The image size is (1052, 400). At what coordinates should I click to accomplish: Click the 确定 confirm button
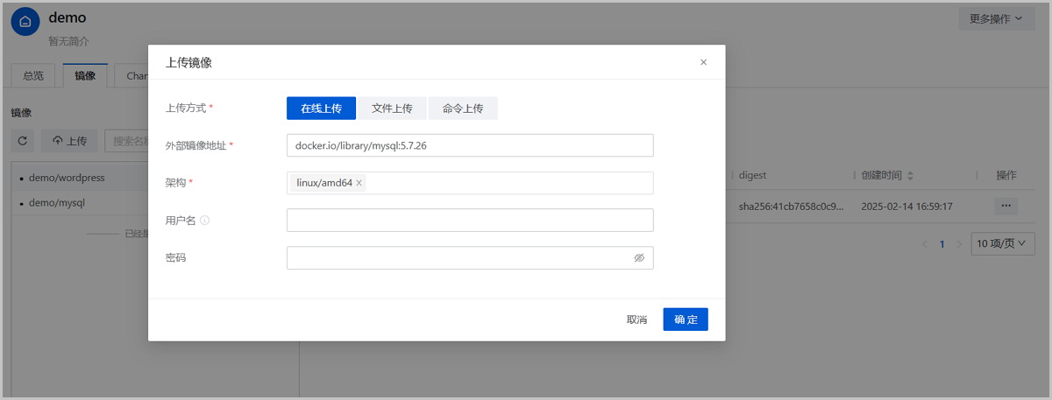coord(686,319)
